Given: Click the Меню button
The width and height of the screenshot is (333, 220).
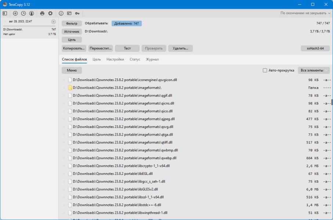Looking at the screenshot, I should click(x=72, y=70).
